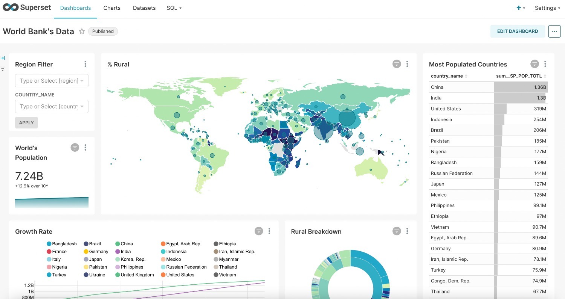The height and width of the screenshot is (299, 565).
Task: Show applied filters on World's Population
Action: [x=75, y=147]
